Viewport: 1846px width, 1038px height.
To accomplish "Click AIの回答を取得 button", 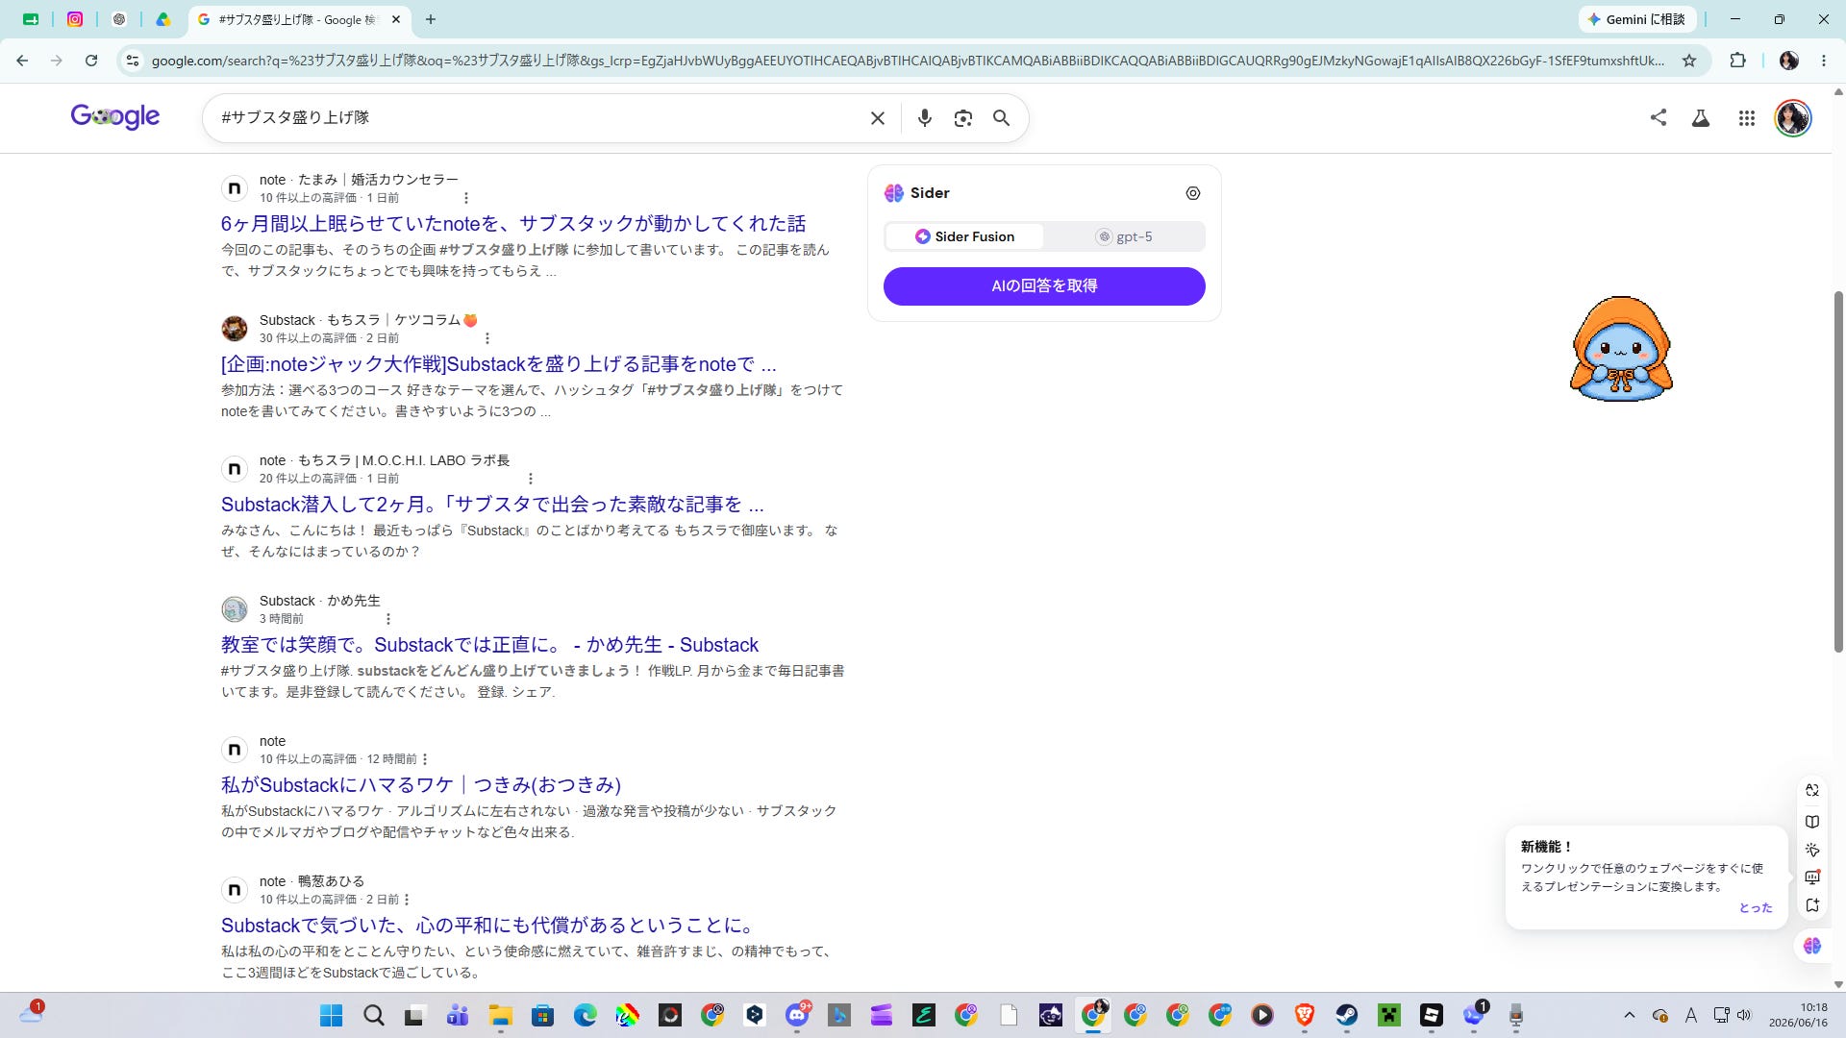I will point(1044,286).
